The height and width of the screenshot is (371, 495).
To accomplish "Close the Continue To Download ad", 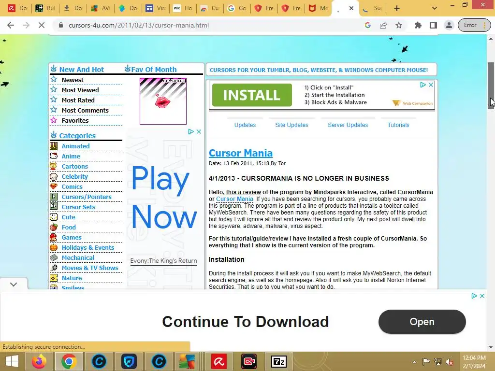I will point(482,296).
